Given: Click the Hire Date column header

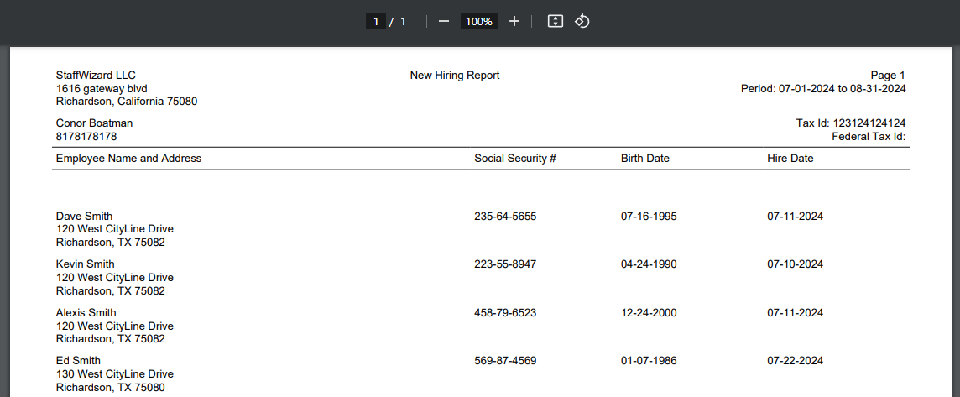Looking at the screenshot, I should 790,158.
